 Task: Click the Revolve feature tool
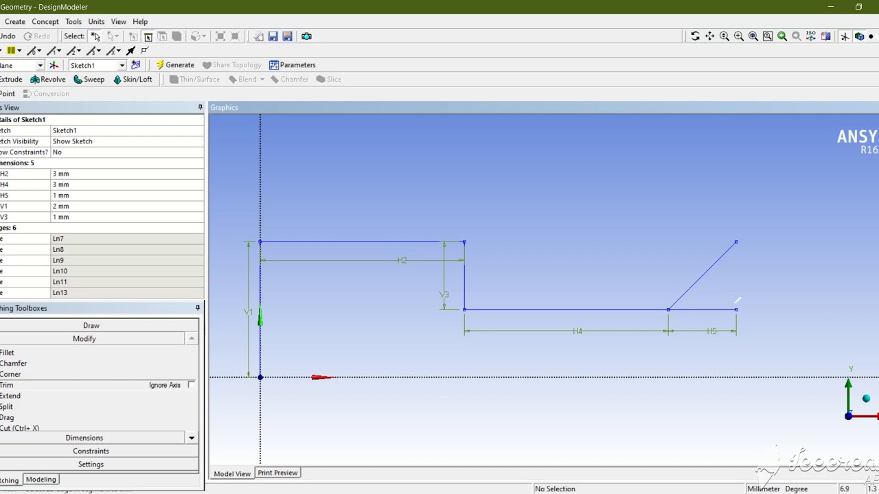(47, 80)
